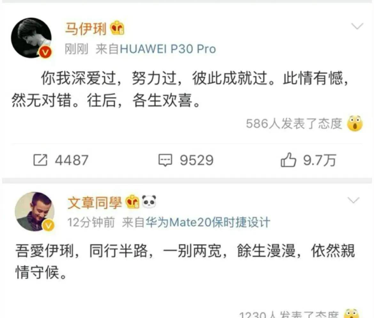Tap the comment icon showing 9529

165,160
